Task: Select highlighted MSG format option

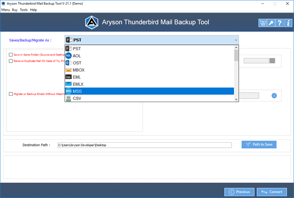Action: [149, 91]
